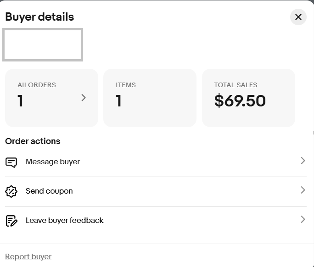Screen dimensions: 314x267
Task: Click the Message buyer speech bubble icon
Action: coord(11,162)
